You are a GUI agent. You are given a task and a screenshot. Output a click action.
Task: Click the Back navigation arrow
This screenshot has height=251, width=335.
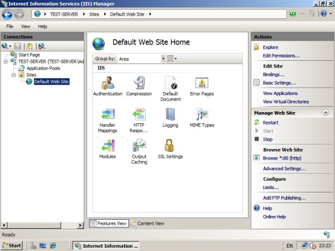[7, 15]
